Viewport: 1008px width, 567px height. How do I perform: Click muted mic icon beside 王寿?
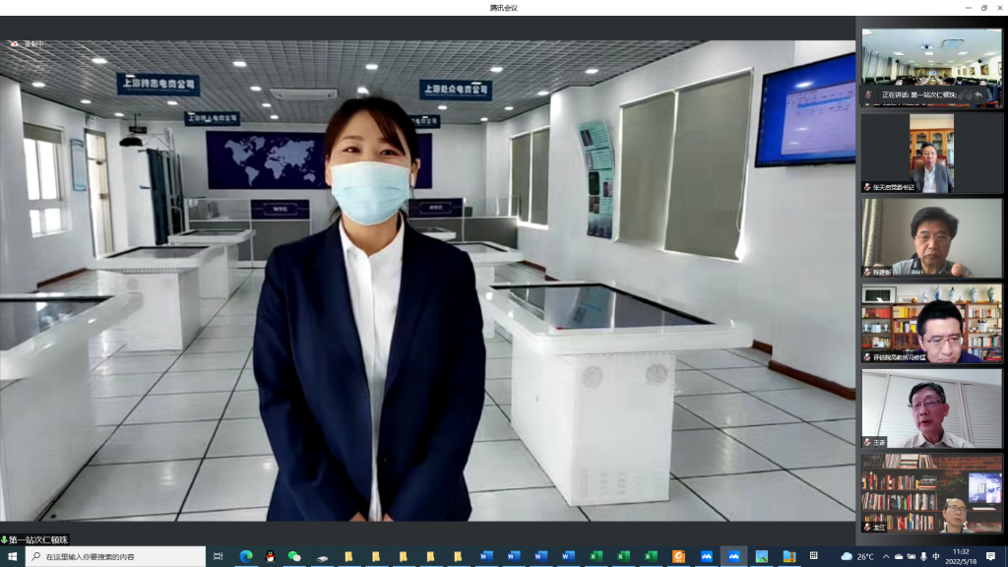point(867,443)
